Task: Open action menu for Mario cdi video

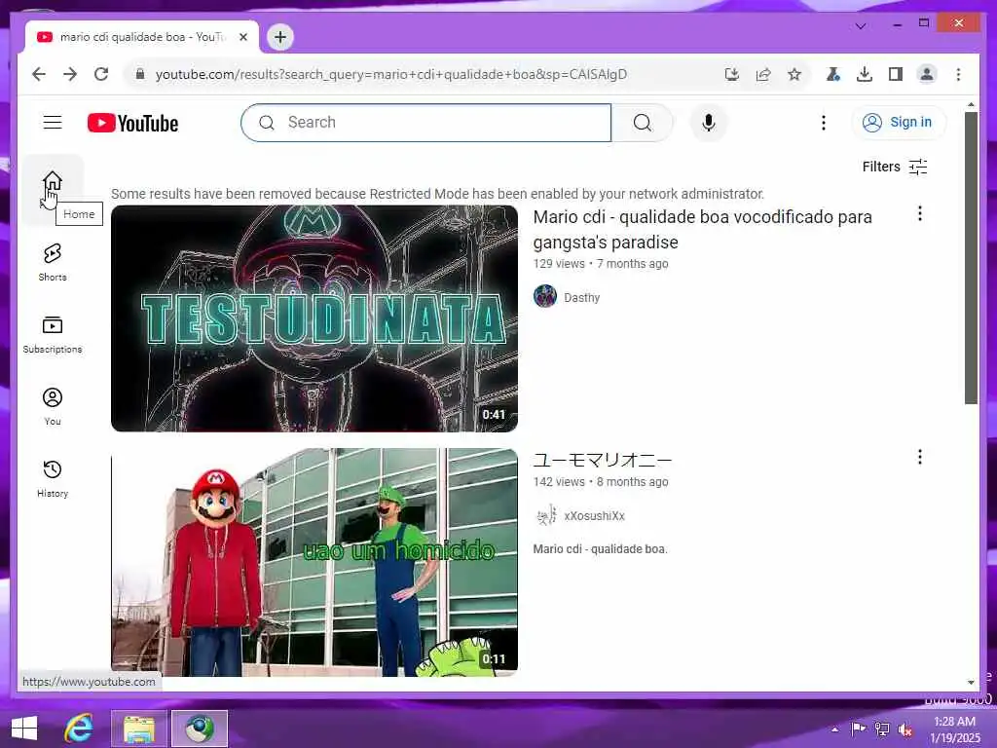Action: coord(919,213)
